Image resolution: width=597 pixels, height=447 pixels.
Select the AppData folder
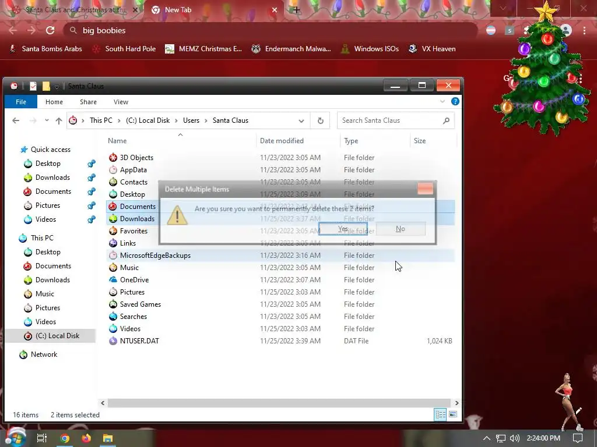(x=133, y=170)
